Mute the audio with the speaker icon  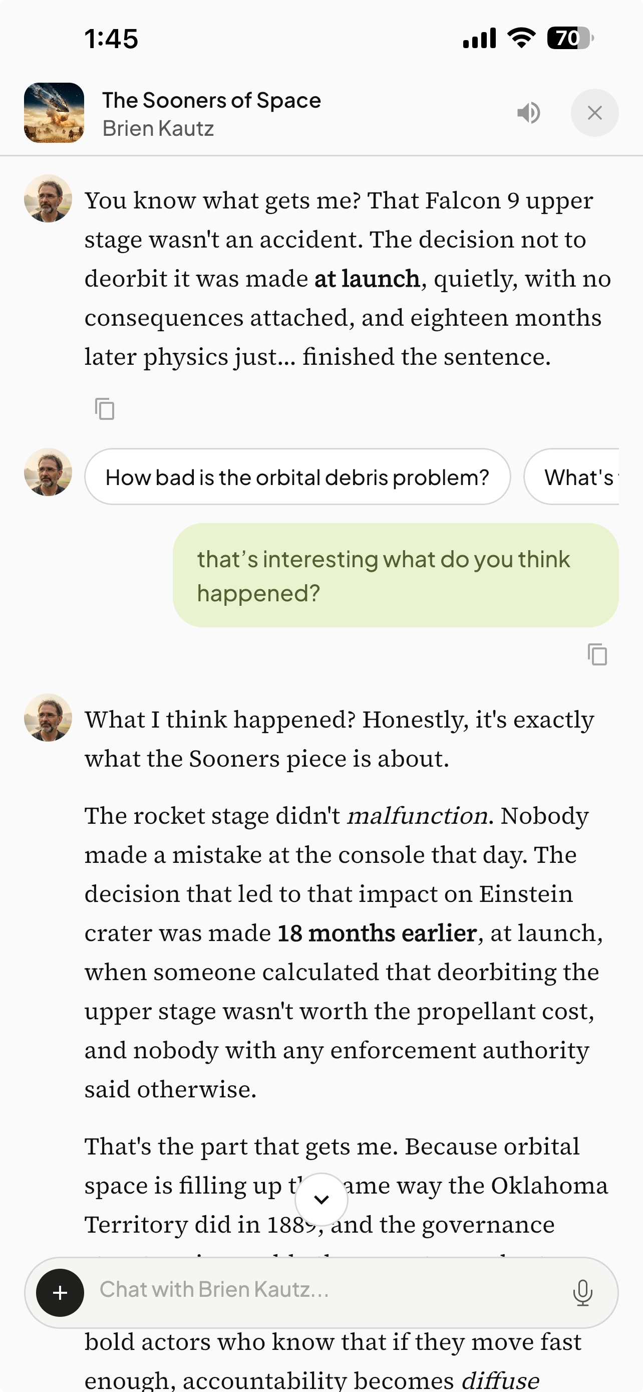pos(528,112)
